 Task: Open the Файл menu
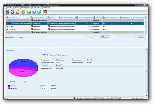8,8
